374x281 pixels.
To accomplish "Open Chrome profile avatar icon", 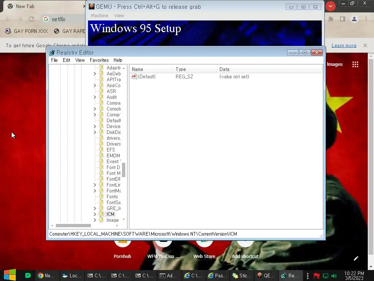I will point(354,19).
